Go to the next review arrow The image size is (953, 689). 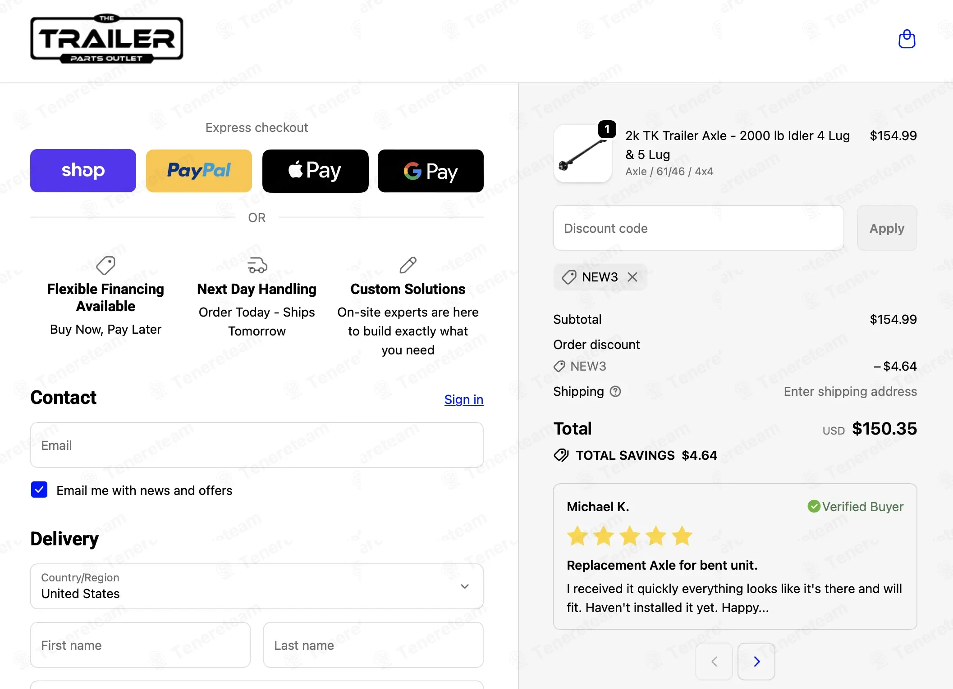[756, 661]
